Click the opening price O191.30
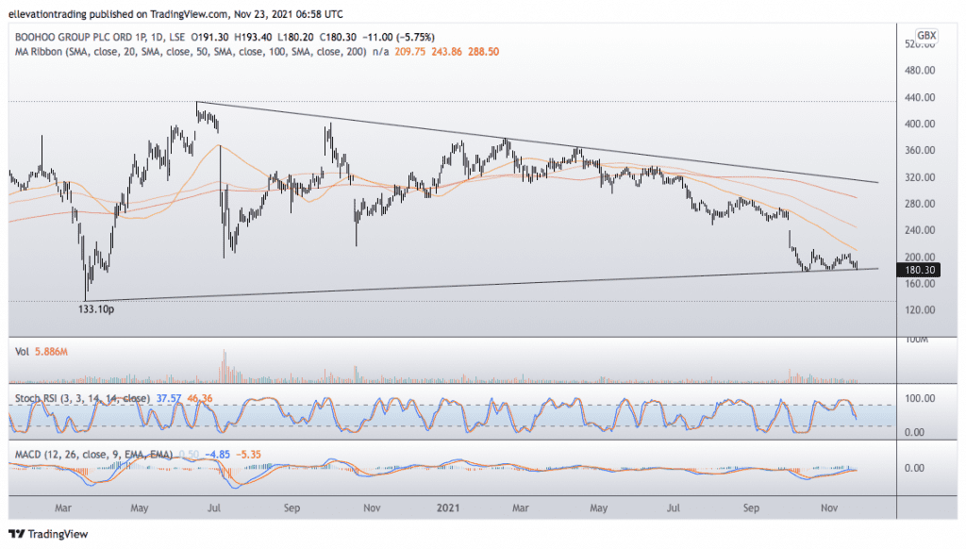Viewport: 966px width, 549px height. point(210,37)
